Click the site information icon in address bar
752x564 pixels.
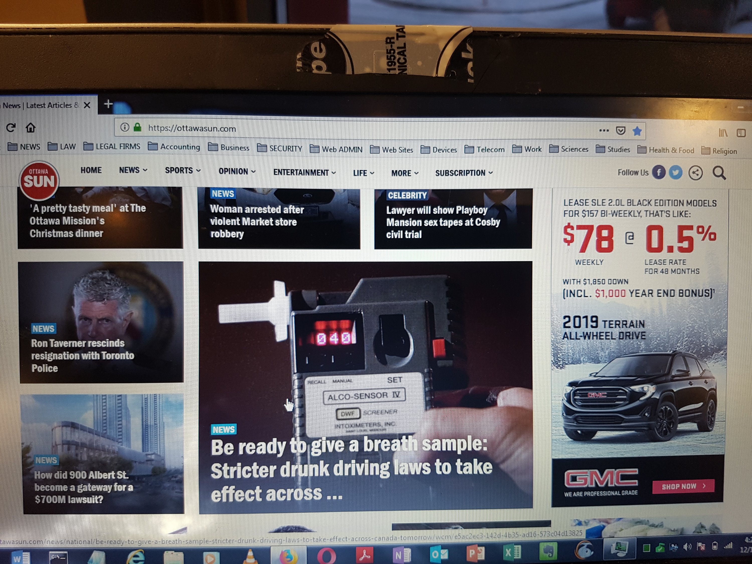coord(125,128)
